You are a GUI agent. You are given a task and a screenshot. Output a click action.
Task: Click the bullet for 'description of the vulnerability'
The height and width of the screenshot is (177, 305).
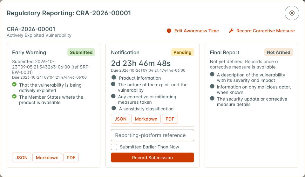(212, 74)
